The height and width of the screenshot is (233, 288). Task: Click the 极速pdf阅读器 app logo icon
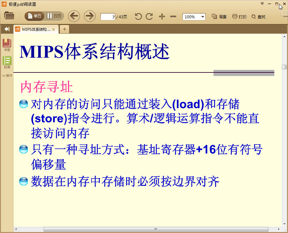tap(4, 4)
